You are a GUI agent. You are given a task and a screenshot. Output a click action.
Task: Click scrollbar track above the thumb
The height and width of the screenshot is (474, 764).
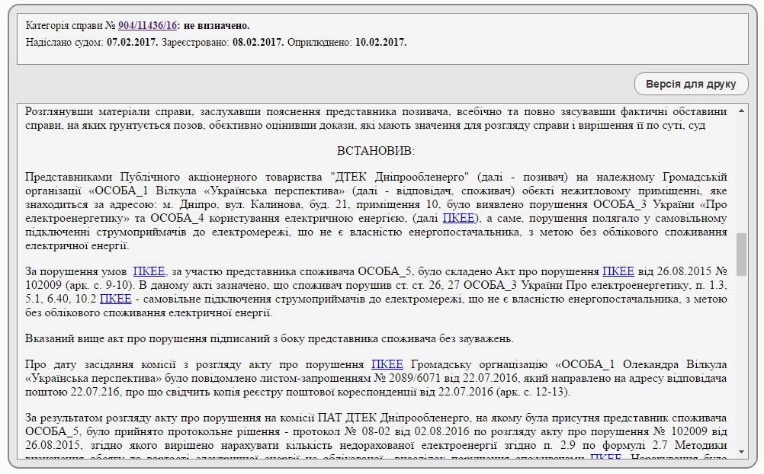click(x=741, y=175)
